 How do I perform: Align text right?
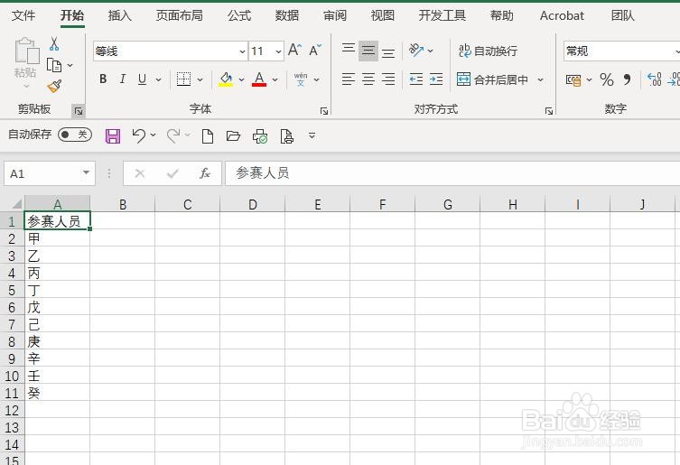(388, 79)
